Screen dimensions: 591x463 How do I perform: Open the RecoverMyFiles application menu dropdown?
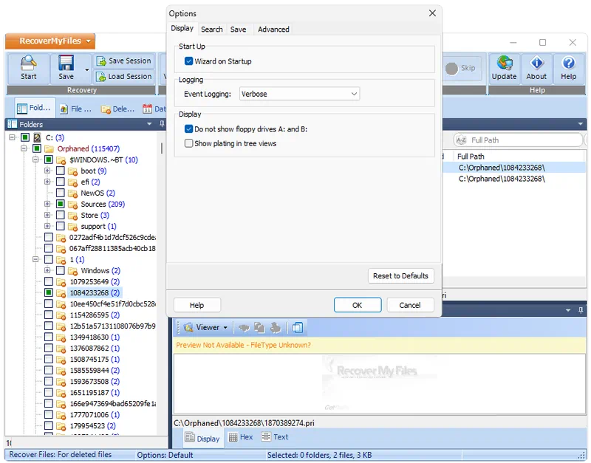(x=89, y=41)
